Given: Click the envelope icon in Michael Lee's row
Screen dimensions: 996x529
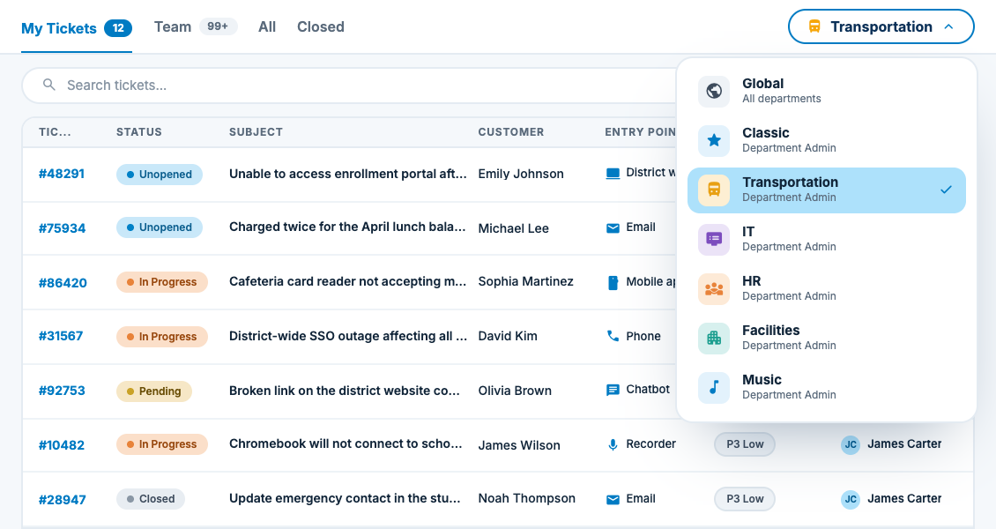Looking at the screenshot, I should coord(613,228).
